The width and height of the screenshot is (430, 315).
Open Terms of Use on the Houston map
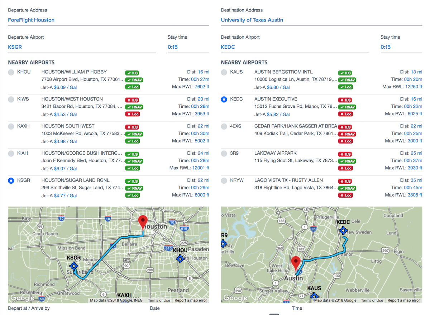pos(159,301)
